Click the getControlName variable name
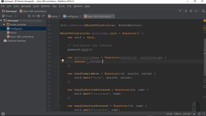Screen dimensions: 206x116 [87, 57]
